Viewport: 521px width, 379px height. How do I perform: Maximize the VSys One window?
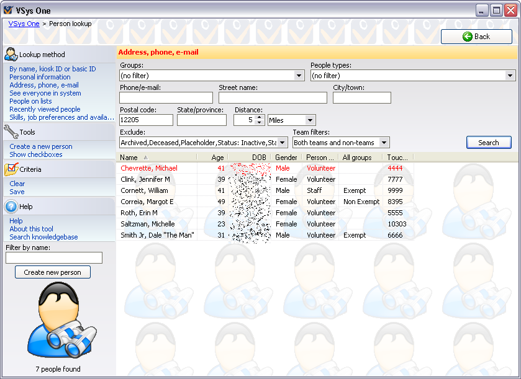coord(496,11)
